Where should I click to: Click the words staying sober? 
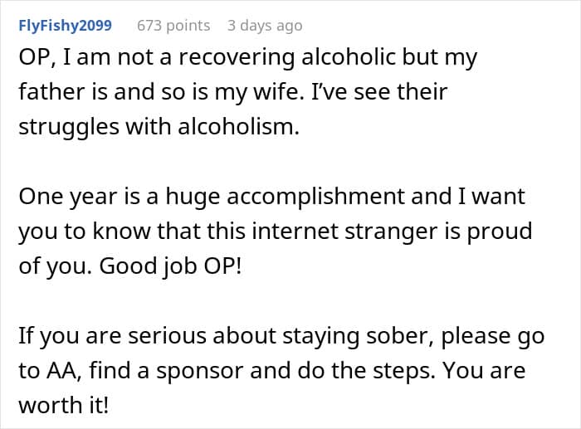[358, 336]
